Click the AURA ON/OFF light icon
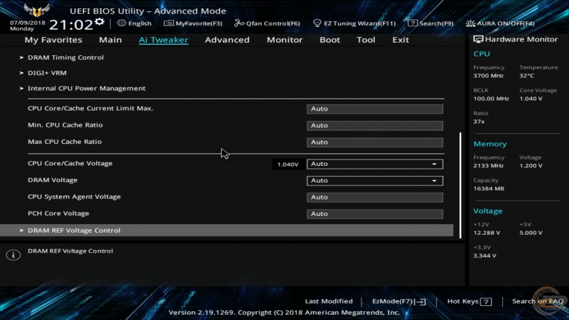Viewport: 569px width, 320px height. click(x=470, y=23)
